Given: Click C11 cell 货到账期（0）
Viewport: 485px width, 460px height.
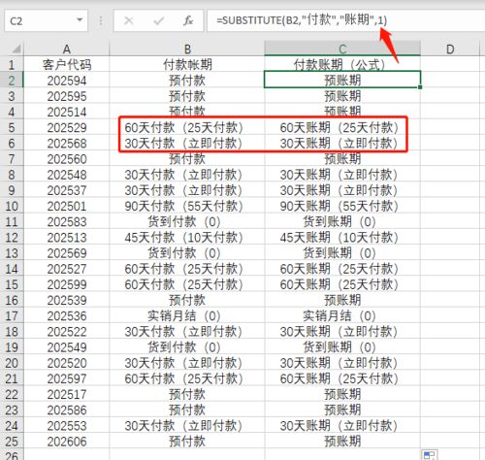Looking at the screenshot, I should coord(342,222).
